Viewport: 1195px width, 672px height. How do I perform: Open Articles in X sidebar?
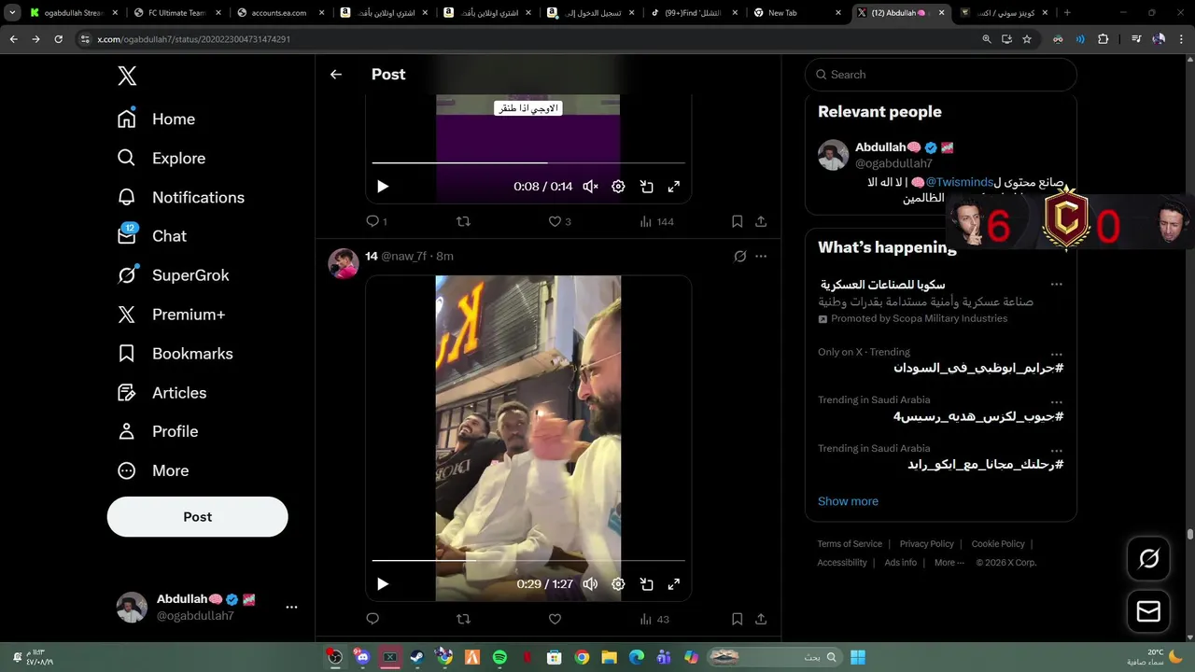pyautogui.click(x=162, y=393)
